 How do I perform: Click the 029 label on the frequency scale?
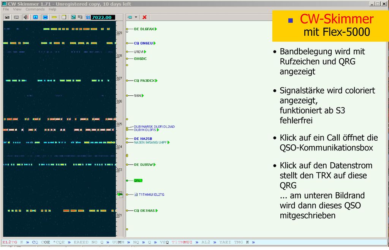click(119, 33)
